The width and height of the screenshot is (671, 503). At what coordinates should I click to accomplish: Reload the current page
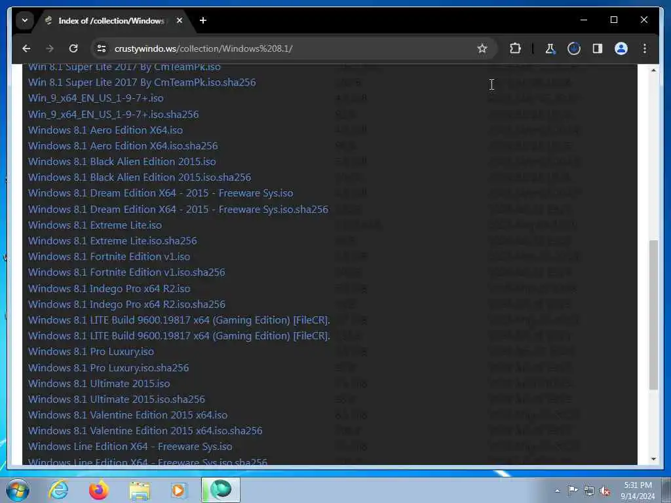click(73, 48)
